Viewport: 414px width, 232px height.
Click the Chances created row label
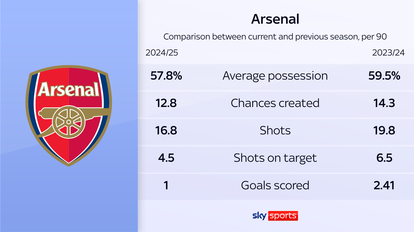[275, 103]
